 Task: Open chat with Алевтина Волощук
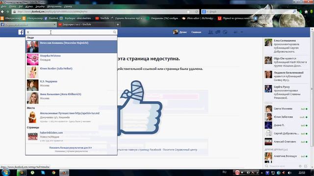tap(286, 156)
